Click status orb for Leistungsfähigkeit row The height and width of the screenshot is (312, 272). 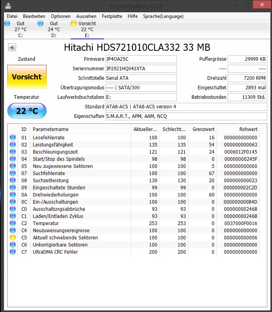coord(13,144)
